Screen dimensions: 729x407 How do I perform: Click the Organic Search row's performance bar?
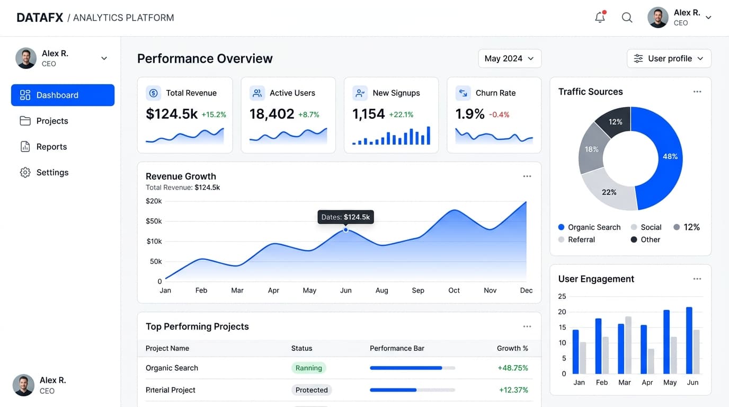(412, 368)
